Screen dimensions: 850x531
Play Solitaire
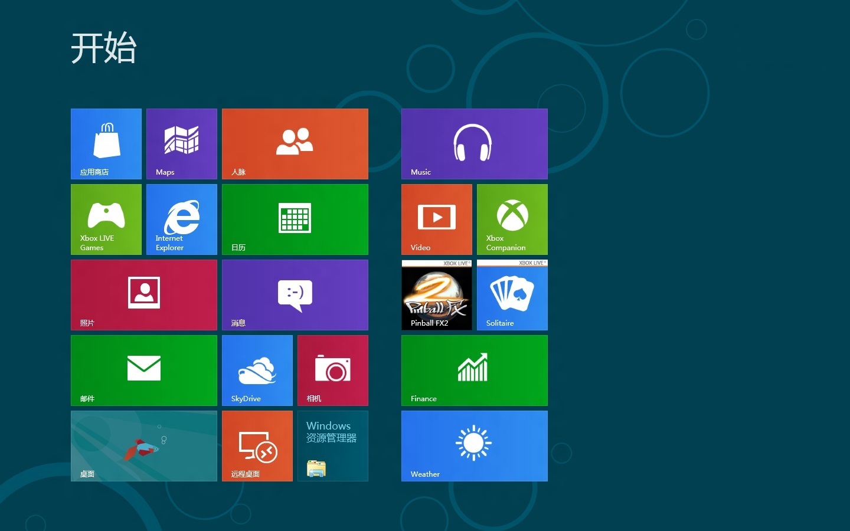511,294
